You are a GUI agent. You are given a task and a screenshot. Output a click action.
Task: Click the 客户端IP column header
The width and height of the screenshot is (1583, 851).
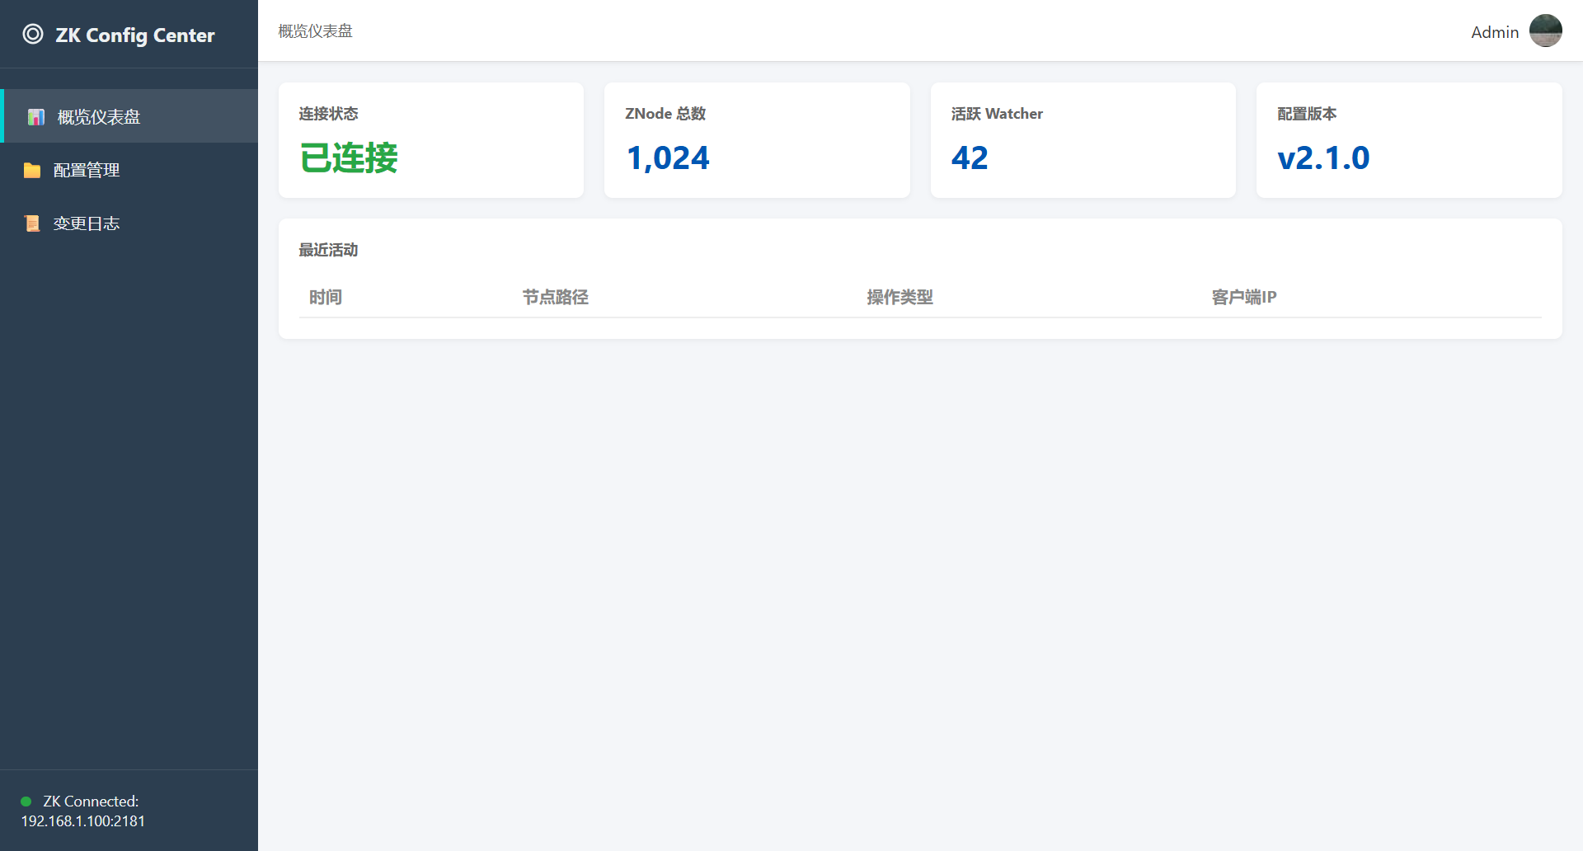[x=1243, y=297]
